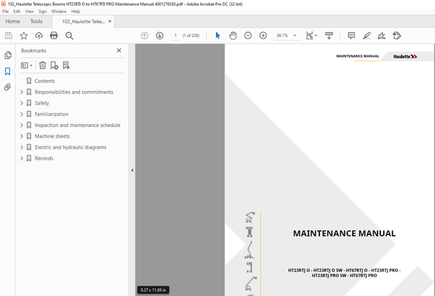Select the highlighter pen tool

coord(367,36)
